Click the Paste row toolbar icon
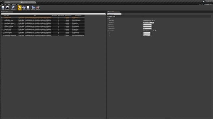The width and height of the screenshot is (213, 119). click(x=28, y=8)
